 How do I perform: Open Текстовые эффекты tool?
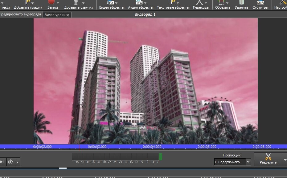(173, 5)
